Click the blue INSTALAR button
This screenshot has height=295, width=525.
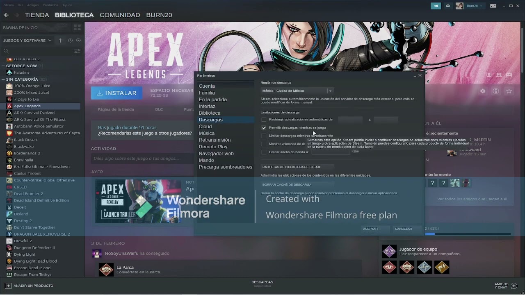click(116, 93)
